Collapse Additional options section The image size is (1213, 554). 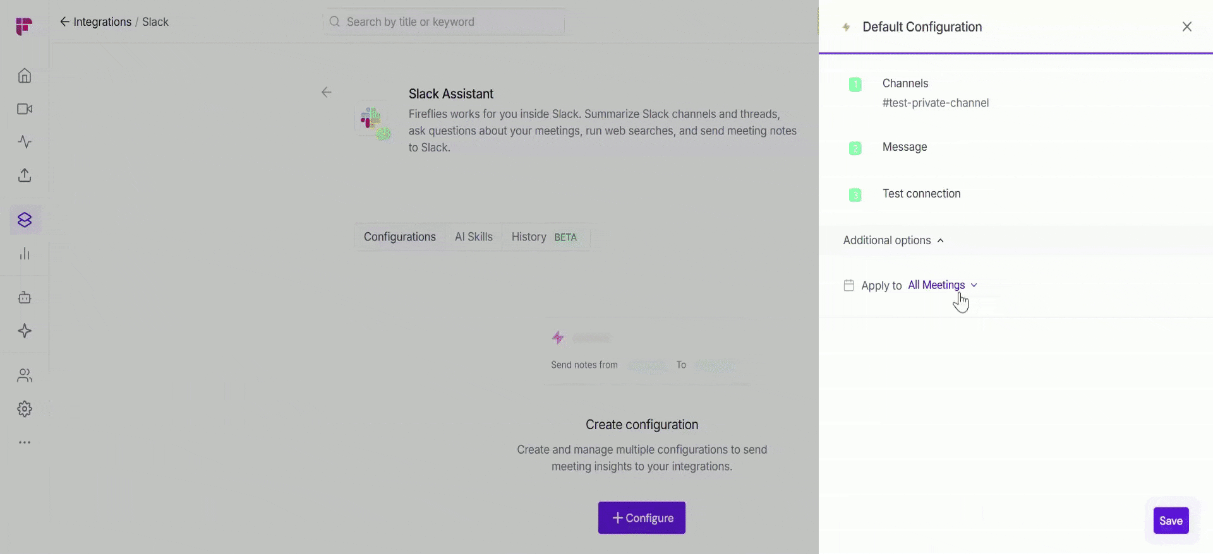[x=893, y=240]
